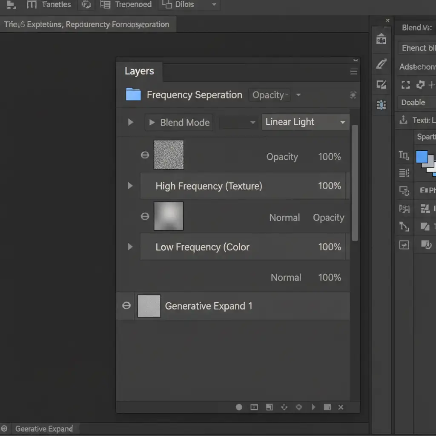Click the upload arrow icon next to Text
This screenshot has width=436, height=436.
tap(403, 120)
